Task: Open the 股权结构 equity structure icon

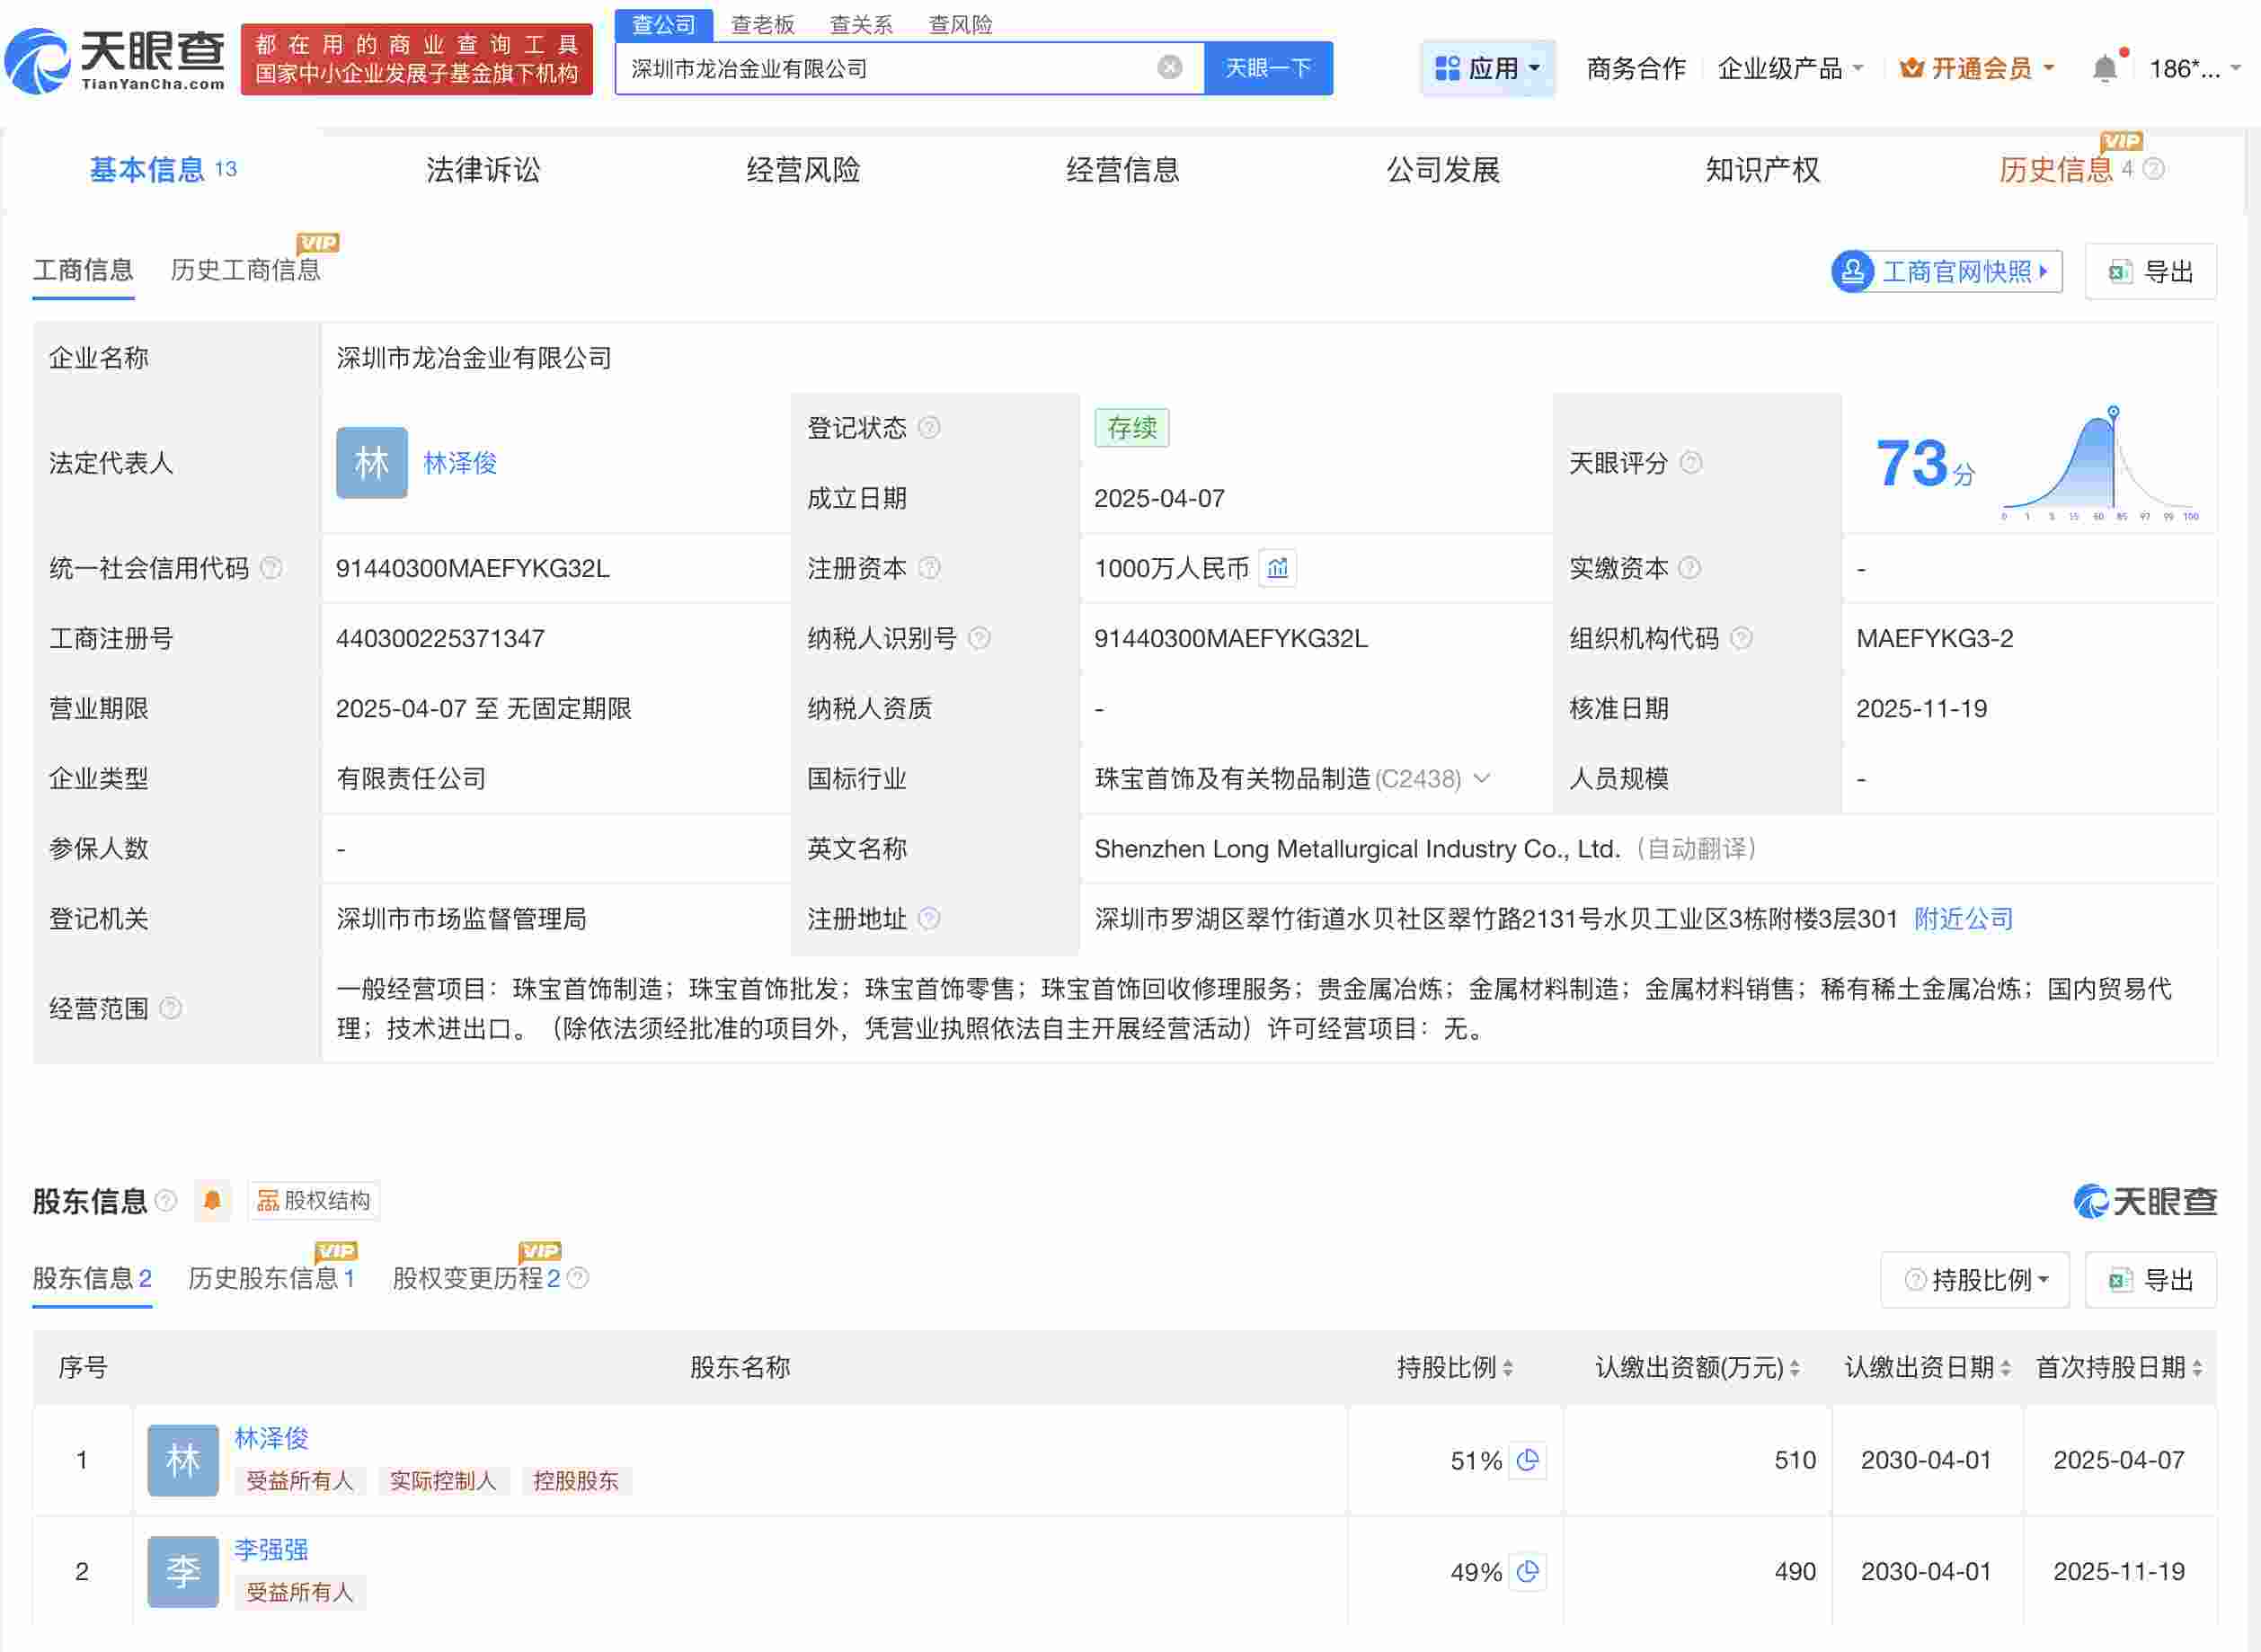Action: [x=268, y=1200]
